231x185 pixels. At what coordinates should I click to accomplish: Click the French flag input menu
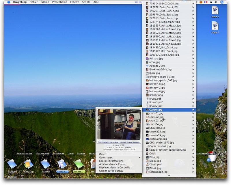[206, 2]
